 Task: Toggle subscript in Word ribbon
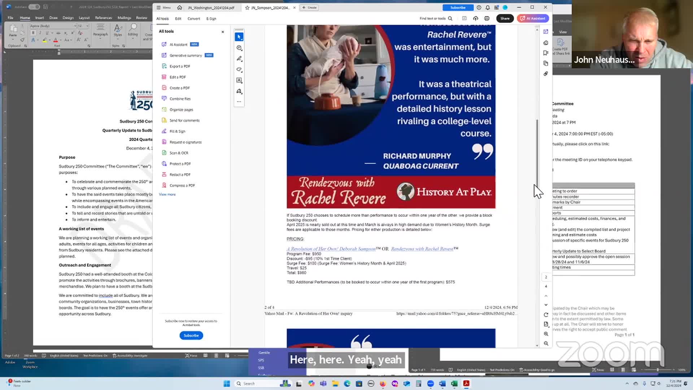[66, 33]
